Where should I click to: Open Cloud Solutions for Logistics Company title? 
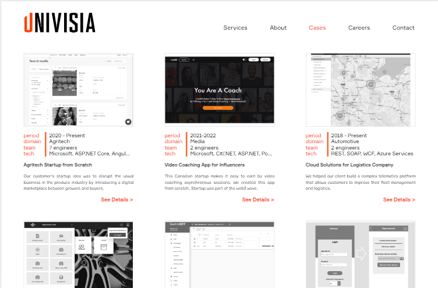349,165
